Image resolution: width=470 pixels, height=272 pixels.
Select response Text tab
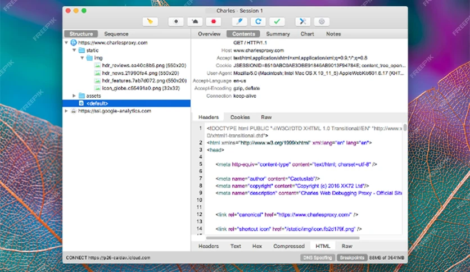click(236, 246)
